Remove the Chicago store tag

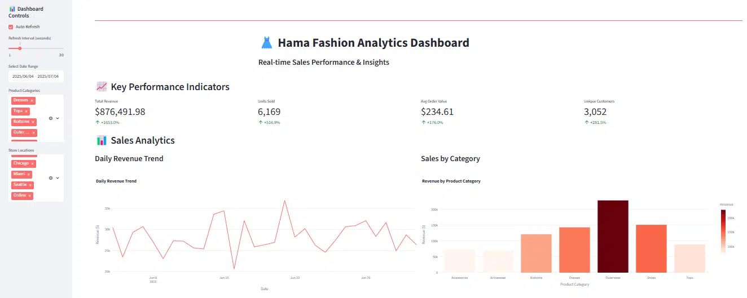[x=33, y=163]
